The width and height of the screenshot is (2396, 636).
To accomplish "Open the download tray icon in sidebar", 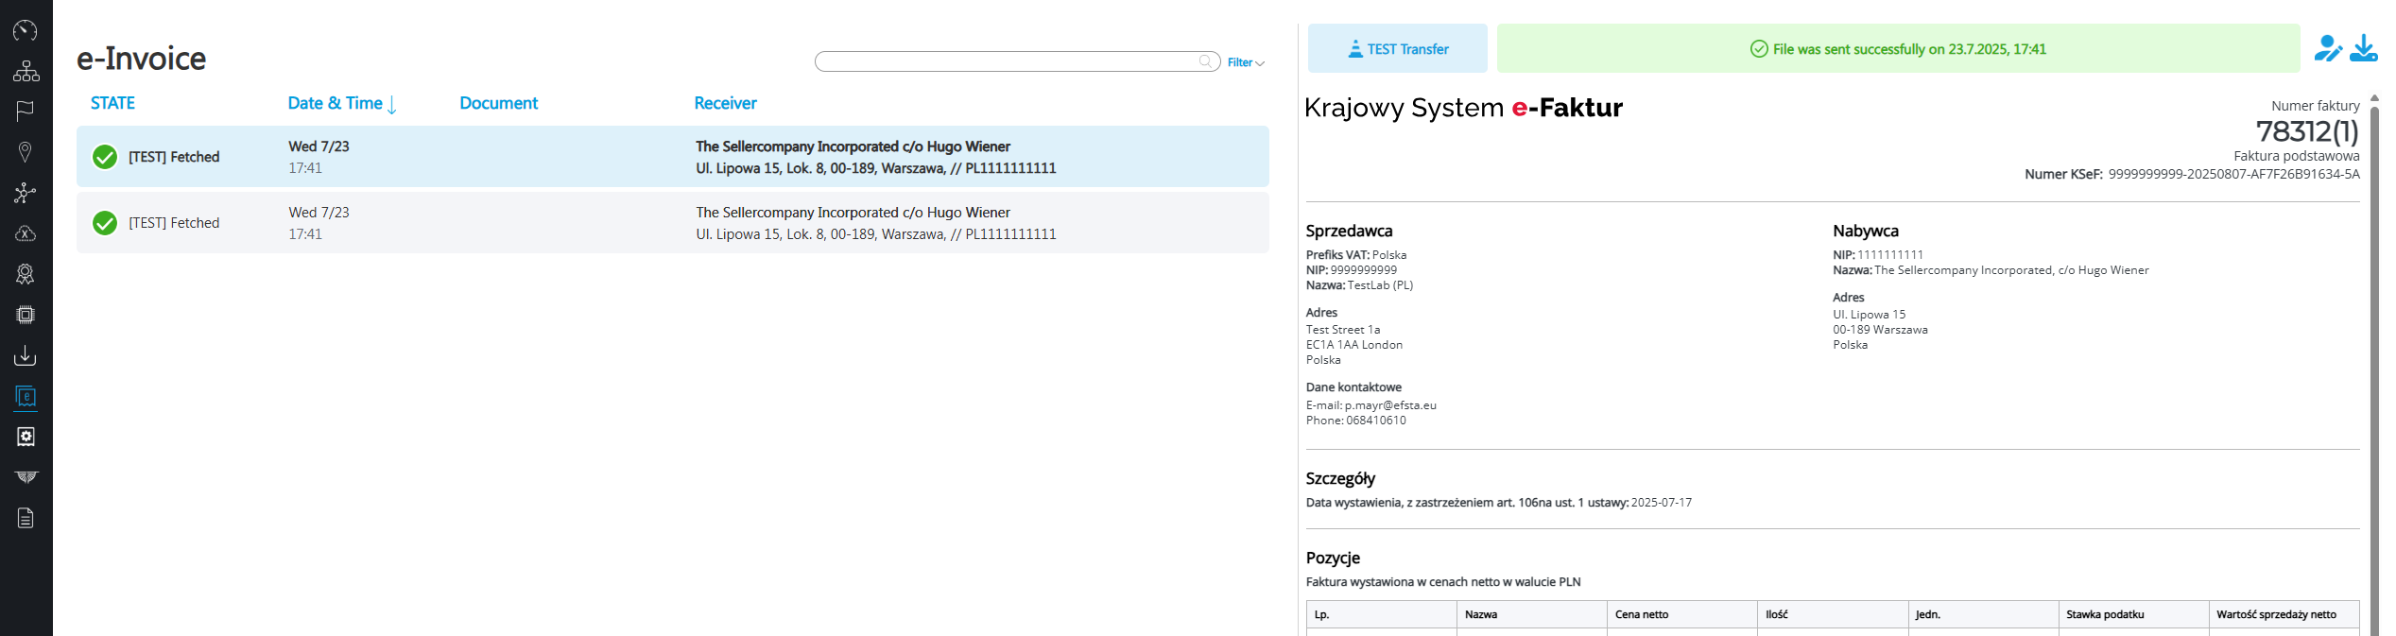I will 26,355.
